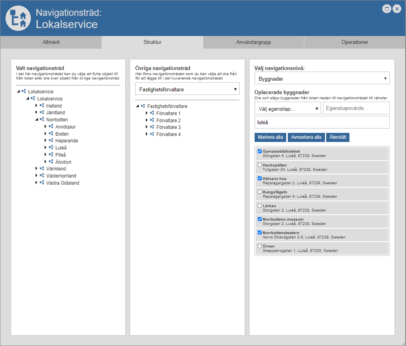
Task: Expand the Förvaltare 1 tree node
Action: (x=146, y=113)
